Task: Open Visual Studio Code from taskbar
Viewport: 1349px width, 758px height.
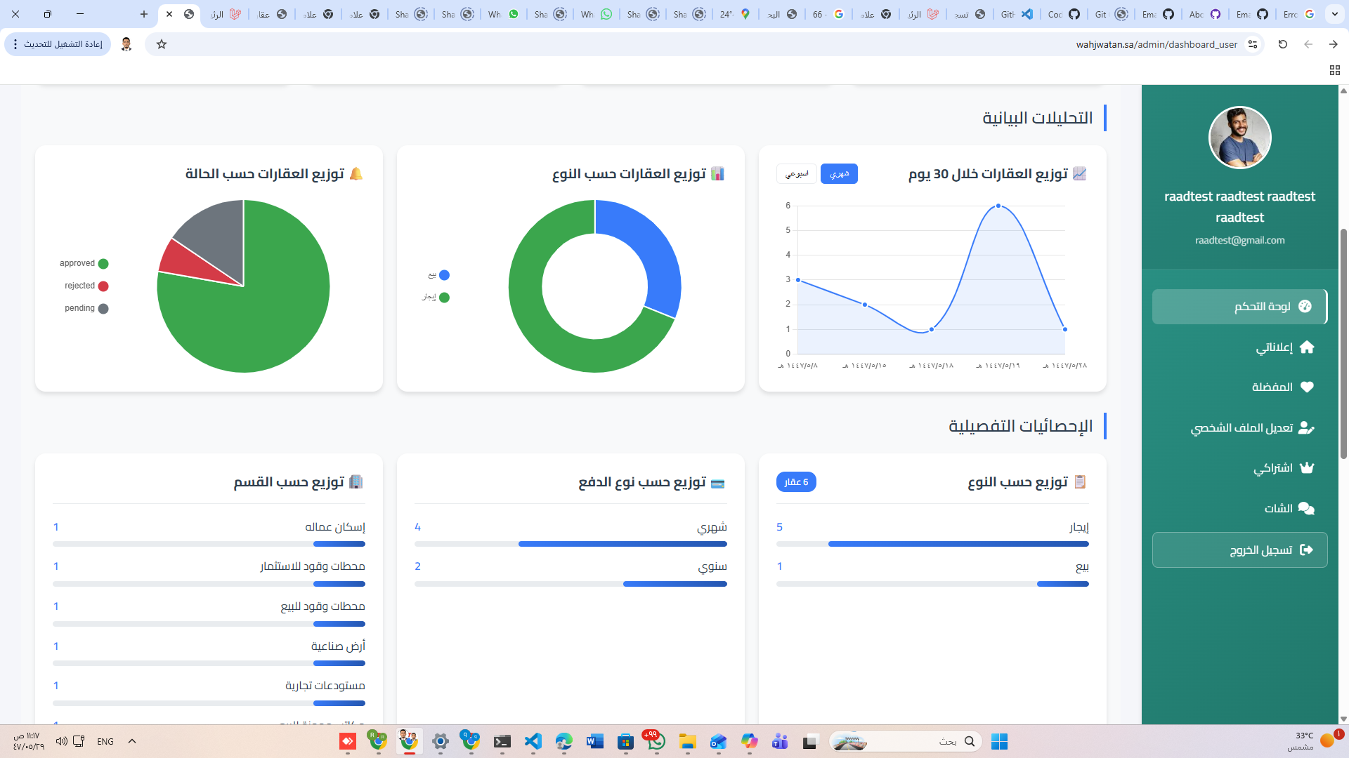Action: [533, 742]
